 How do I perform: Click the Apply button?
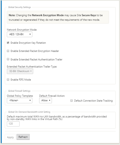pos(10,137)
